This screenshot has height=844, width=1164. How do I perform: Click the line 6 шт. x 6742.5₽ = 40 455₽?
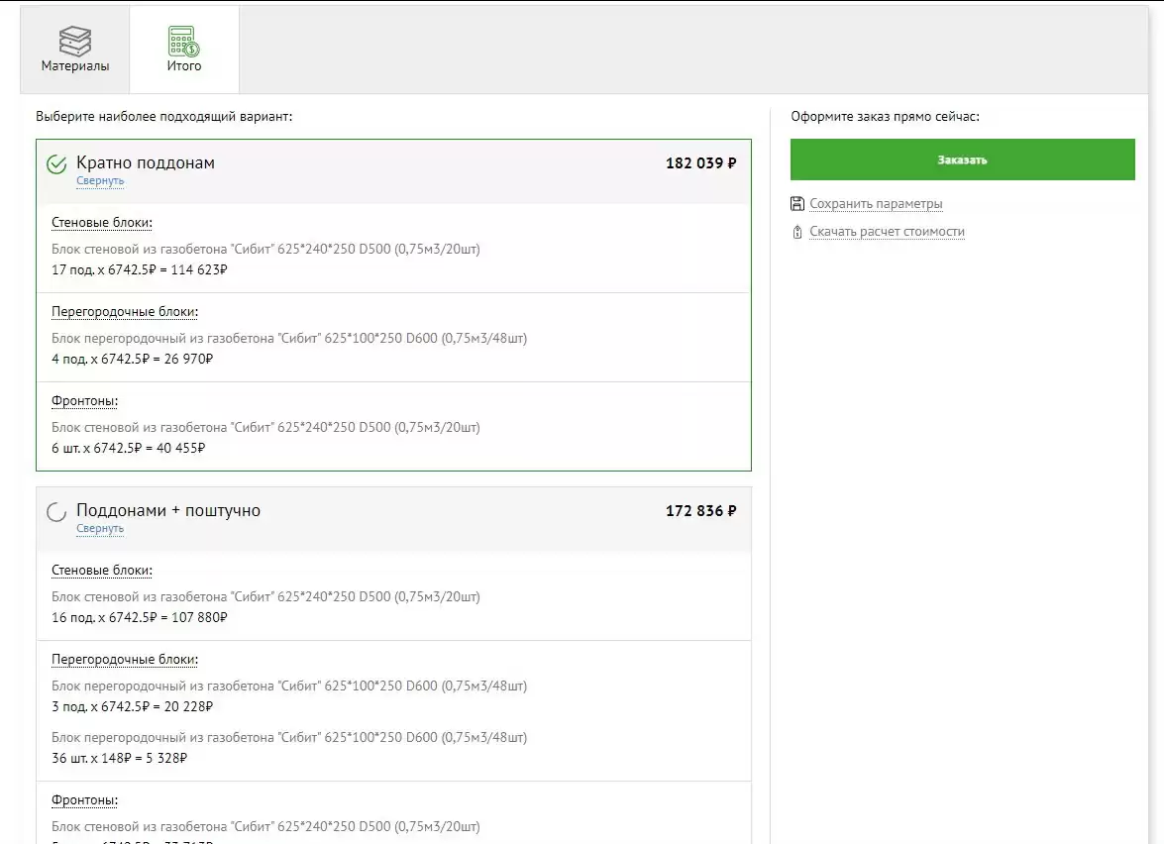coord(129,448)
